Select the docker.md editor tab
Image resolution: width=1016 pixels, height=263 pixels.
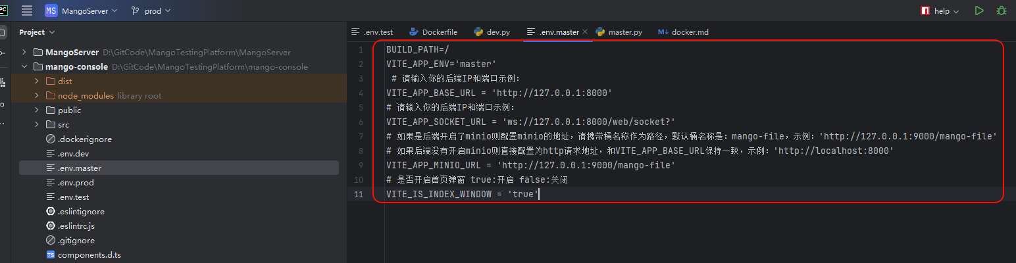pyautogui.click(x=689, y=32)
